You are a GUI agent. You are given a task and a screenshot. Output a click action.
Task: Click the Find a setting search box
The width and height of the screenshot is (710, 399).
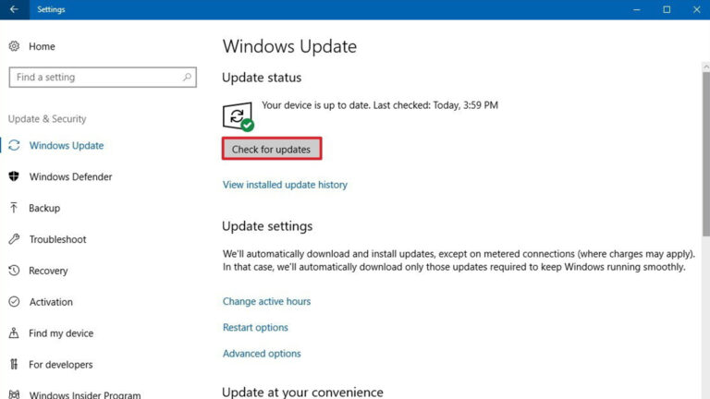coord(103,77)
